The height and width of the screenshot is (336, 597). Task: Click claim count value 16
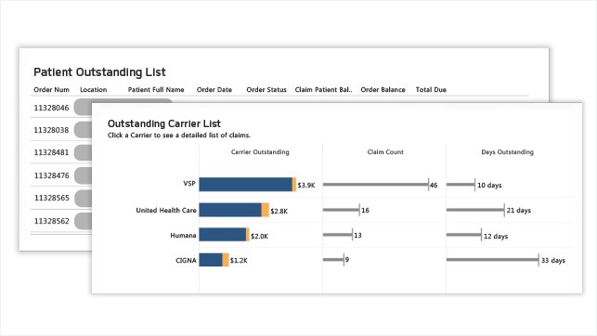point(365,210)
